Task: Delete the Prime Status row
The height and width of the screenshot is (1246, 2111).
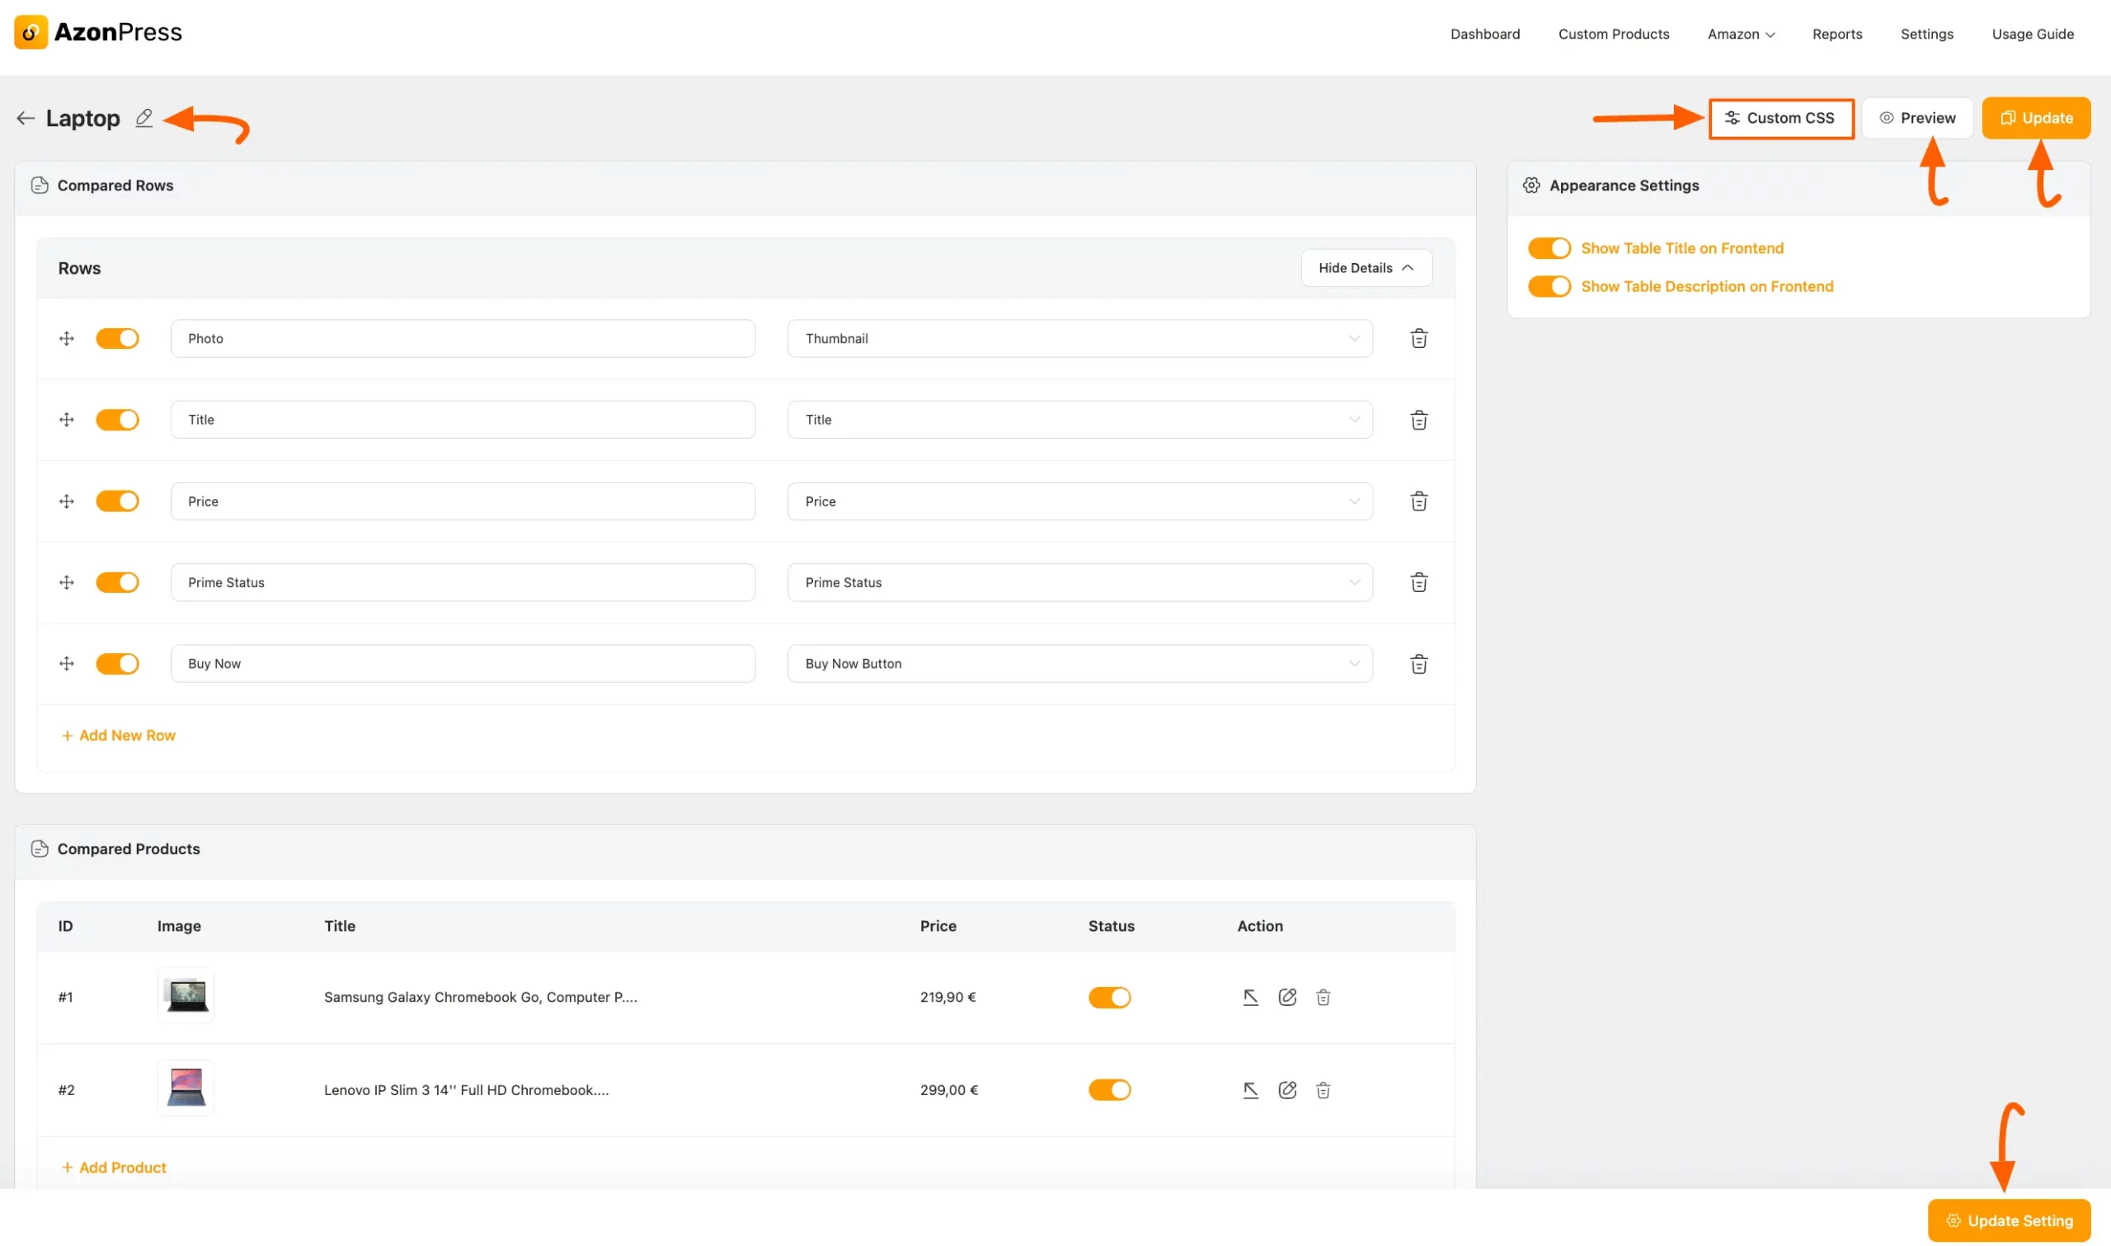Action: coord(1418,583)
